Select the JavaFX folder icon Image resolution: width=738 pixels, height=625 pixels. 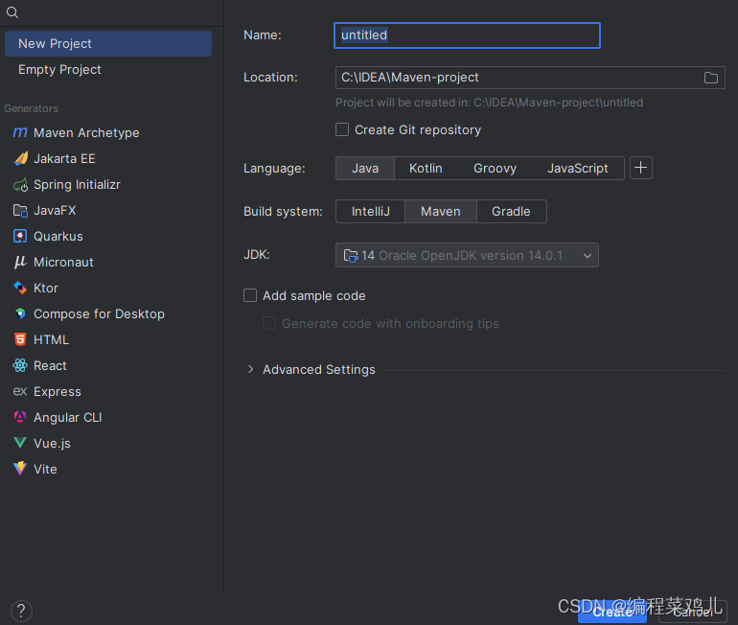pyautogui.click(x=20, y=210)
